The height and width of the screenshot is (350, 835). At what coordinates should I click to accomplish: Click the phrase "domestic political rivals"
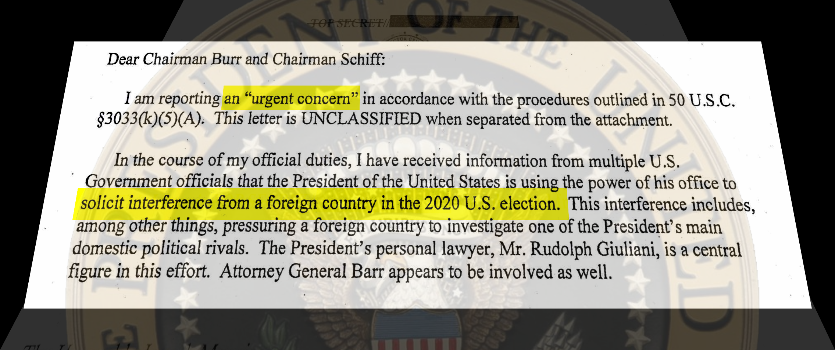coord(160,248)
